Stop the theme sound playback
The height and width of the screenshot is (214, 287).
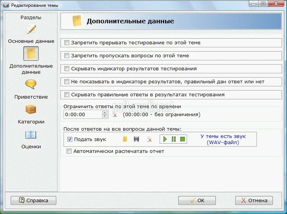[x=183, y=139]
